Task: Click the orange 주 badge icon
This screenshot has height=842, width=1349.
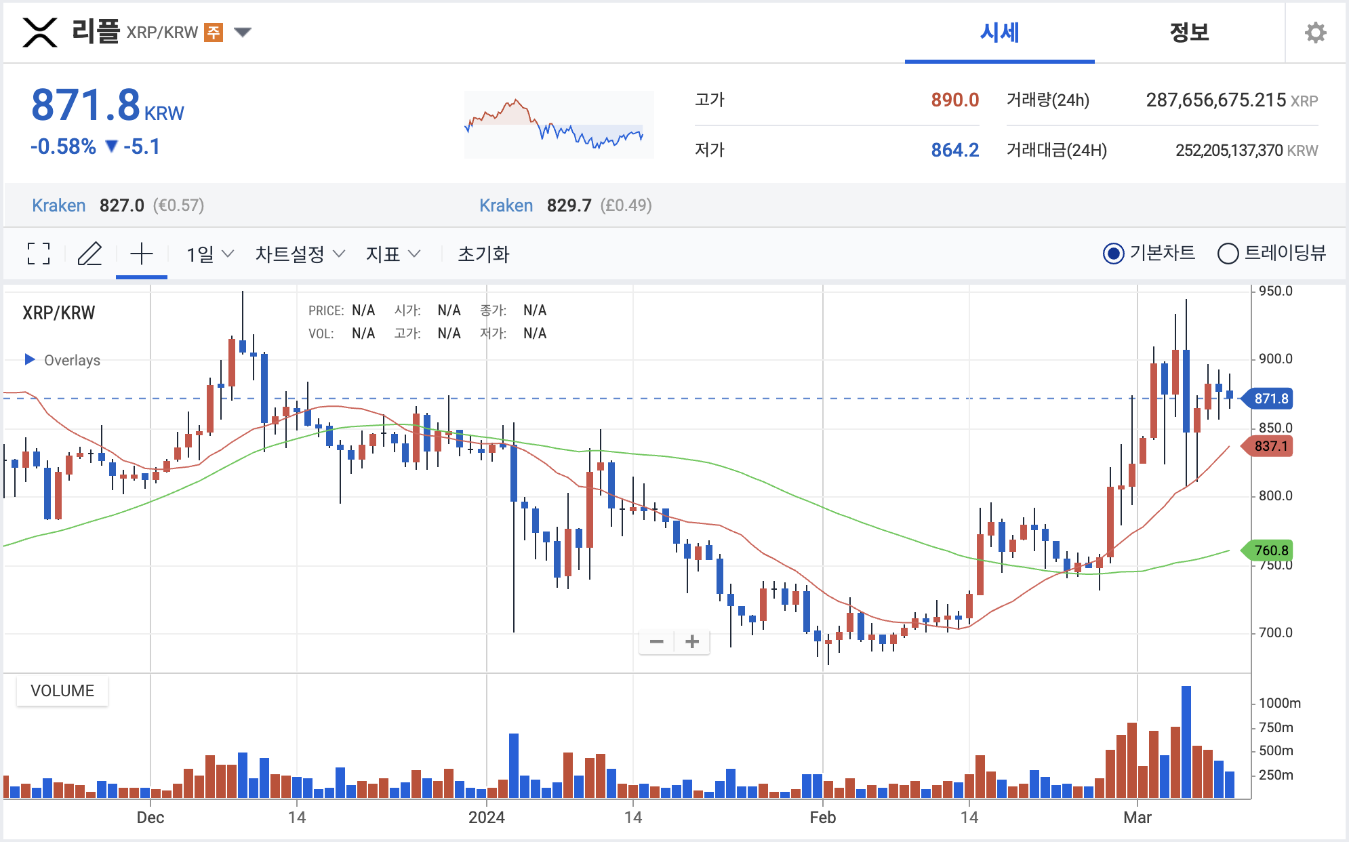Action: click(x=214, y=32)
